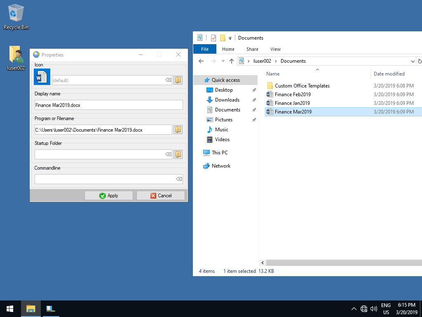Clear the Commandline field
The height and width of the screenshot is (317, 422).
(179, 179)
